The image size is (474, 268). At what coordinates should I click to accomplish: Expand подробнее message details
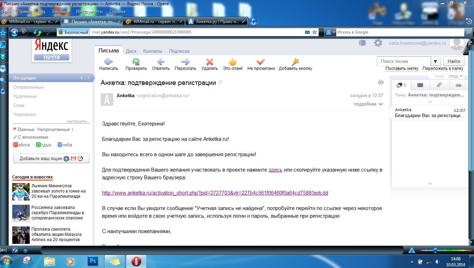[x=368, y=104]
